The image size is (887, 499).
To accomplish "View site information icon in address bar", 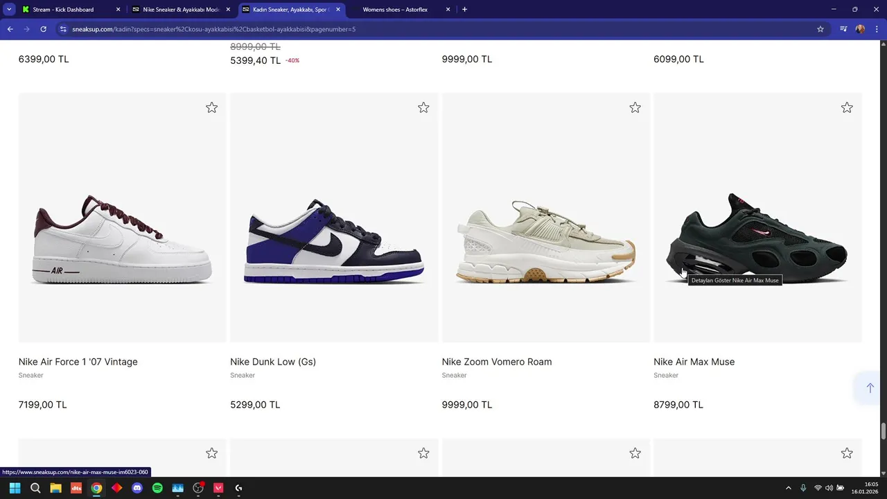I will point(63,29).
